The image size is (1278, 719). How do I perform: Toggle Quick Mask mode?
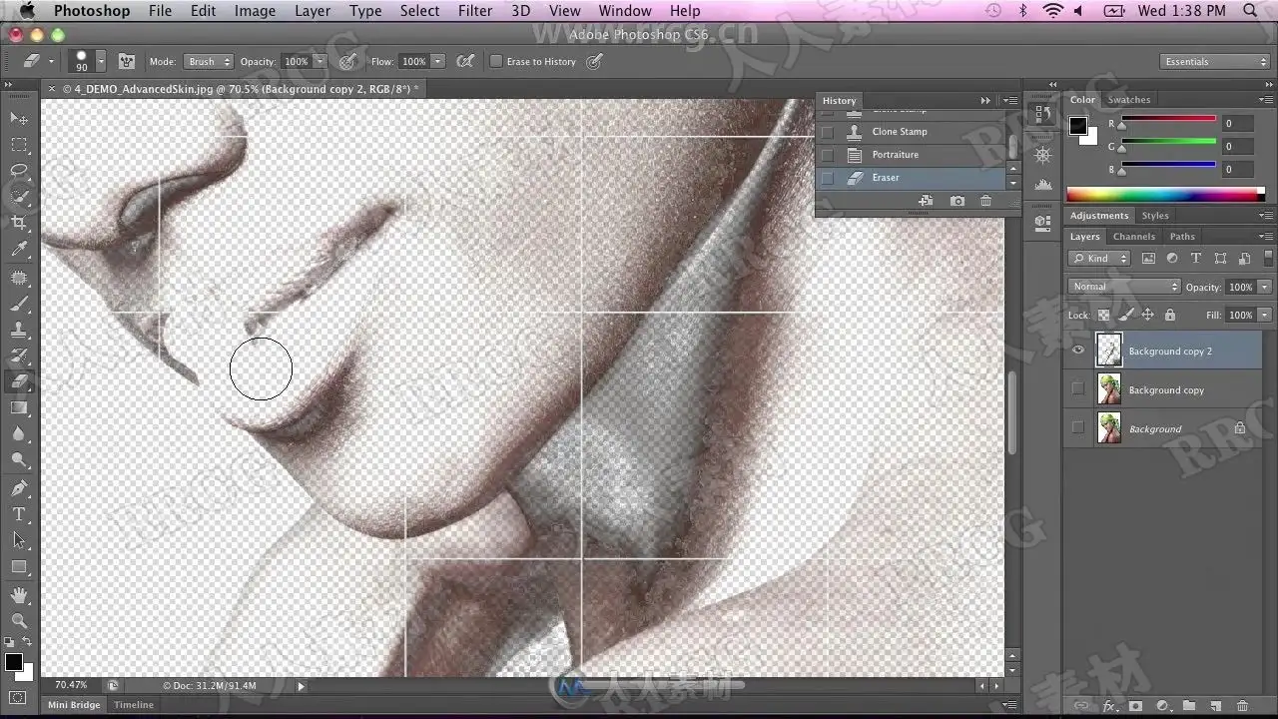[x=19, y=696]
